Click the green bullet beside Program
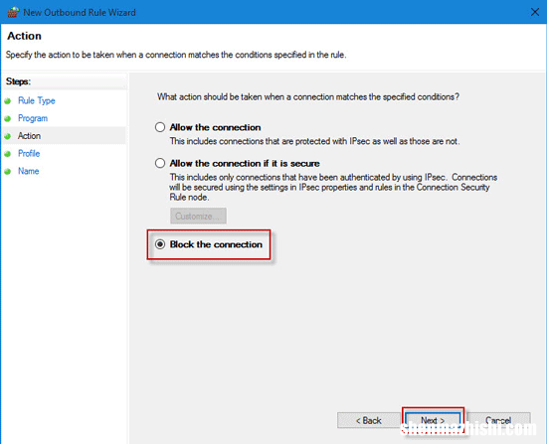The image size is (547, 444). pos(8,118)
